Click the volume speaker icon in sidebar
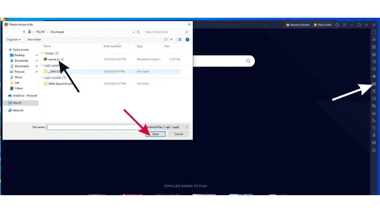Screen dimensions: 380x213 pos(374,40)
